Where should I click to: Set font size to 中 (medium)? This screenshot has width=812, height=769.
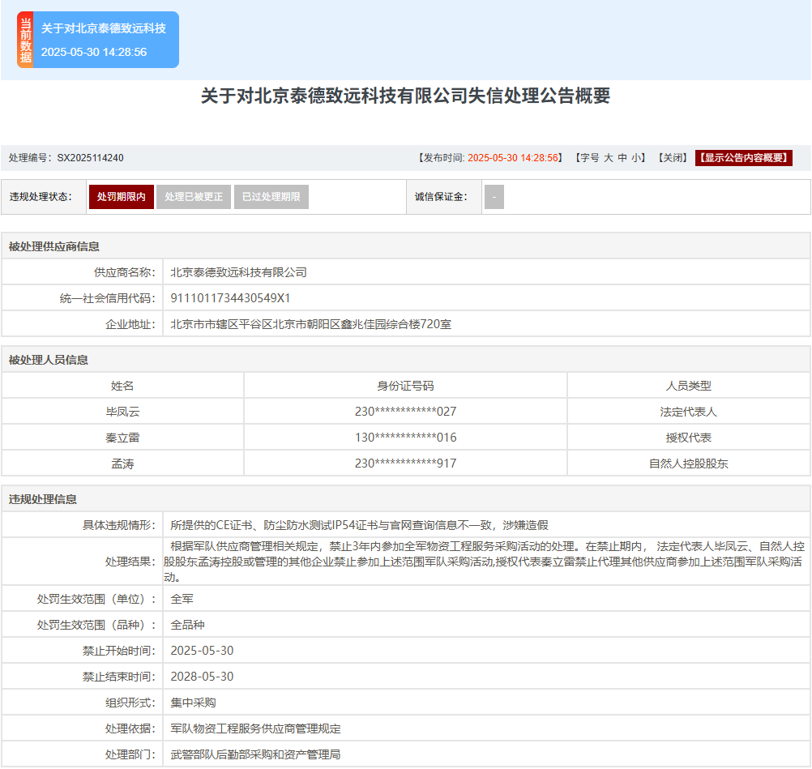[622, 158]
